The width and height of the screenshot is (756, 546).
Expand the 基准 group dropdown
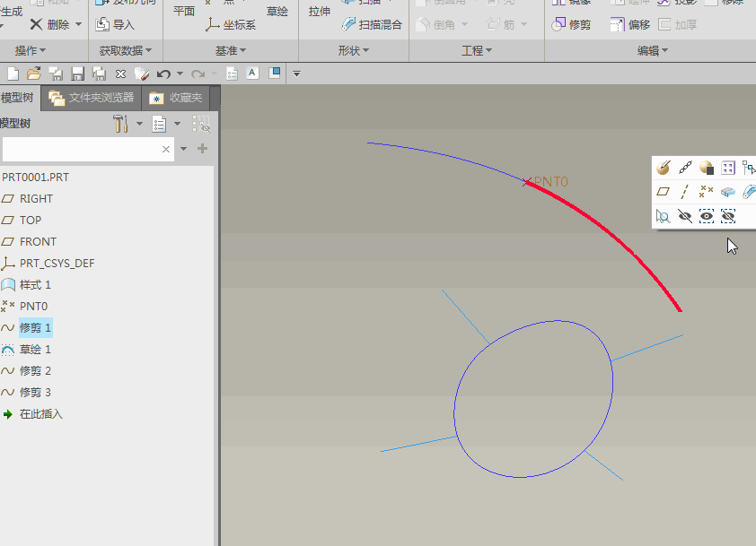[x=231, y=50]
